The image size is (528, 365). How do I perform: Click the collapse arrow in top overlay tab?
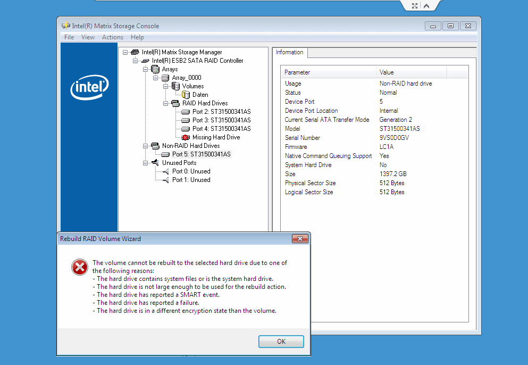coord(426,6)
